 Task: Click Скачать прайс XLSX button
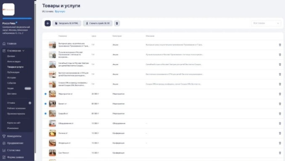click(x=98, y=23)
